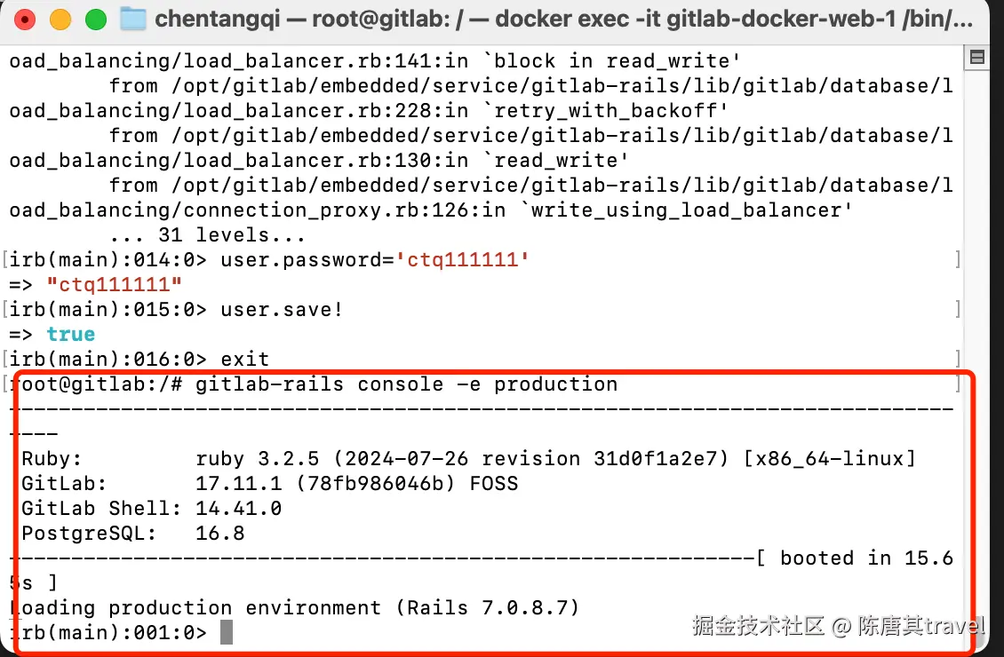Click the left bracket mark beside irb(main):014

(5, 260)
